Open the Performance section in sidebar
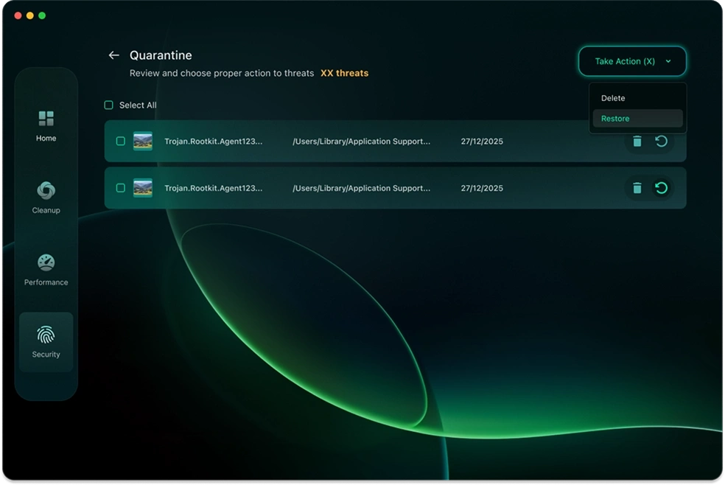The width and height of the screenshot is (725, 485). [x=46, y=270]
